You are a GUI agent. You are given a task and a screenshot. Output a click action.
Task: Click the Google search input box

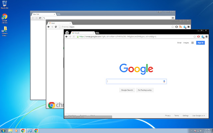pos(136,81)
